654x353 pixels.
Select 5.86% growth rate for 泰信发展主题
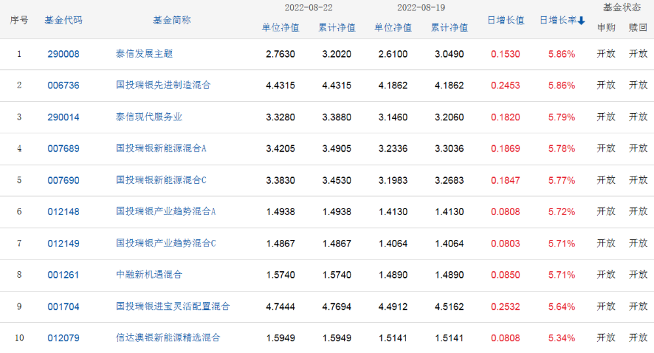561,54
